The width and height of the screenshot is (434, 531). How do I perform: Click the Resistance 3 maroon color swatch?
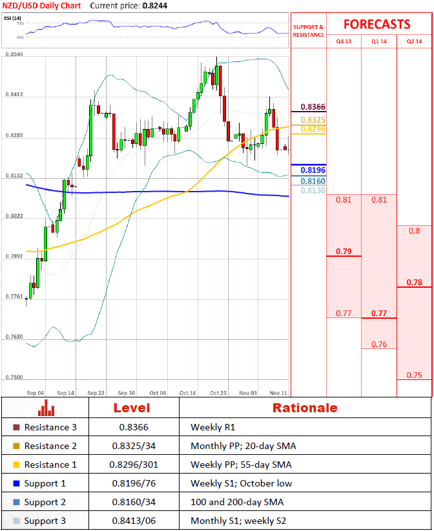(16, 427)
